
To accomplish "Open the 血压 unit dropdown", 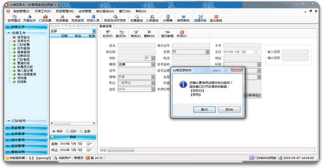I will (153, 89).
